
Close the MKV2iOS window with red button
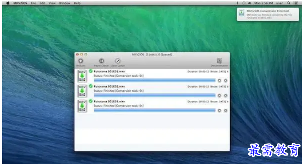coord(77,55)
